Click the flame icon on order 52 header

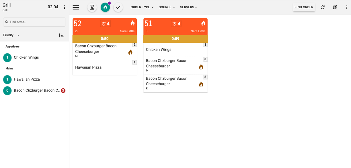pos(132,23)
